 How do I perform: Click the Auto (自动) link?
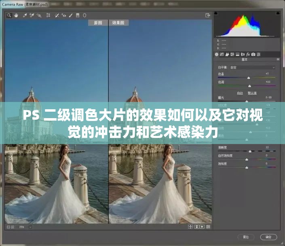click(240, 93)
